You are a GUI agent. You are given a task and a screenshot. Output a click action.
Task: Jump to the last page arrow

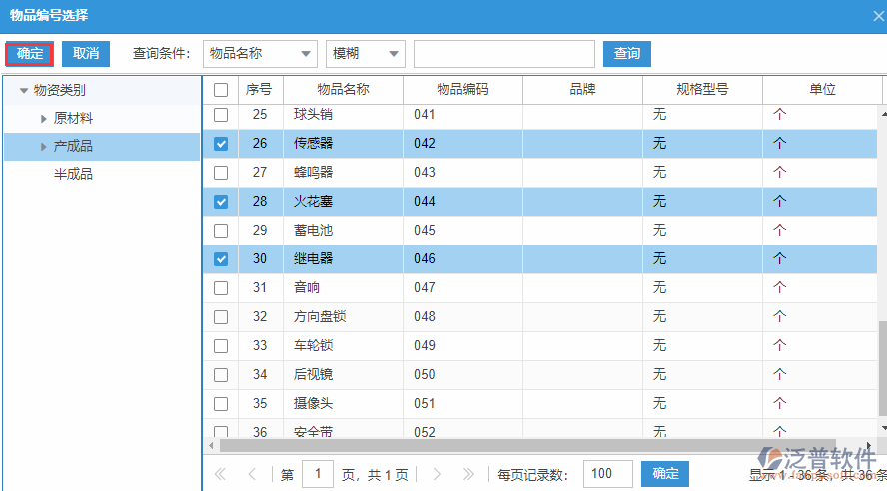(x=467, y=475)
